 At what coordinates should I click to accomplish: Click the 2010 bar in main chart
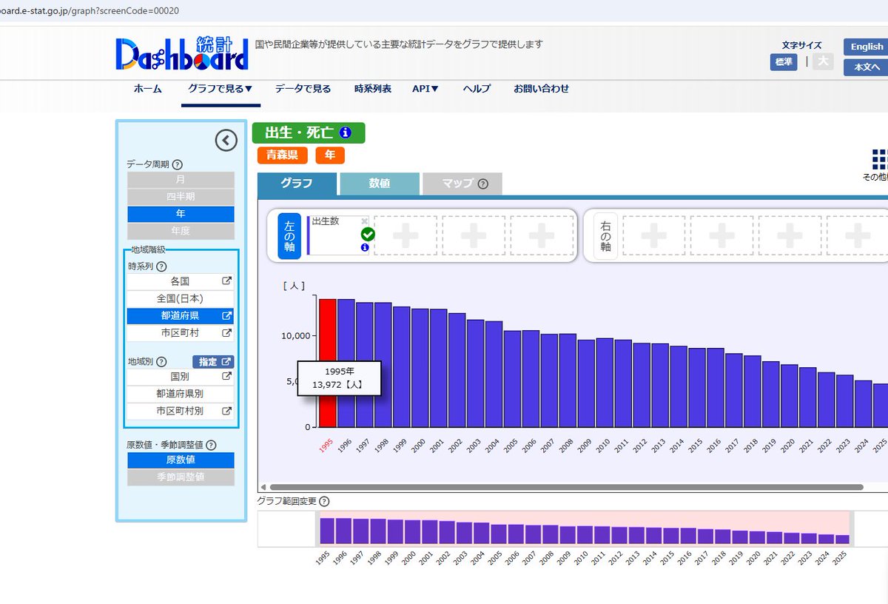coord(605,383)
